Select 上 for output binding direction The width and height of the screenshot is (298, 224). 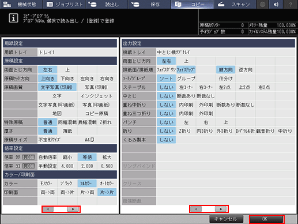click(186, 61)
